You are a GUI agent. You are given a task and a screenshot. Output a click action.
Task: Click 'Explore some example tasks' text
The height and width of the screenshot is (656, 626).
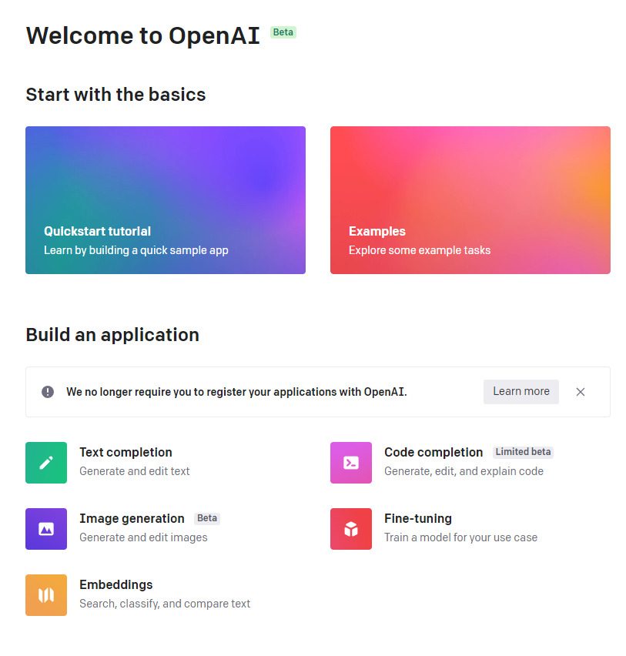[x=420, y=249]
